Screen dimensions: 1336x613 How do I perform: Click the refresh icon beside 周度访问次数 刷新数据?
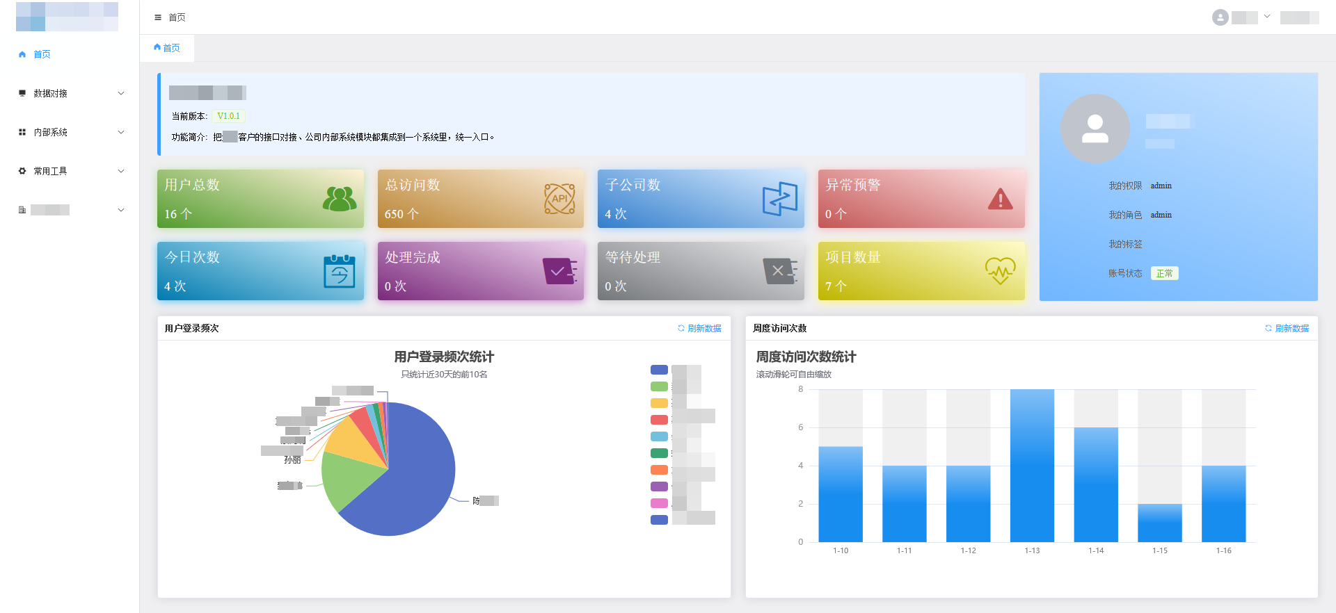click(1269, 328)
